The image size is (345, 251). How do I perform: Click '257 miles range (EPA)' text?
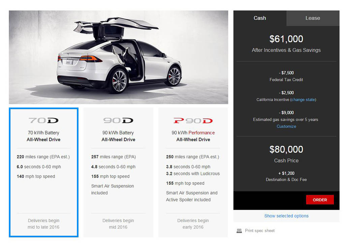pyautogui.click(x=114, y=157)
